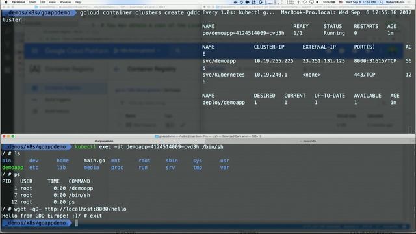Open the Help menu
The height and width of the screenshot is (234, 416).
pyautogui.click(x=78, y=2)
